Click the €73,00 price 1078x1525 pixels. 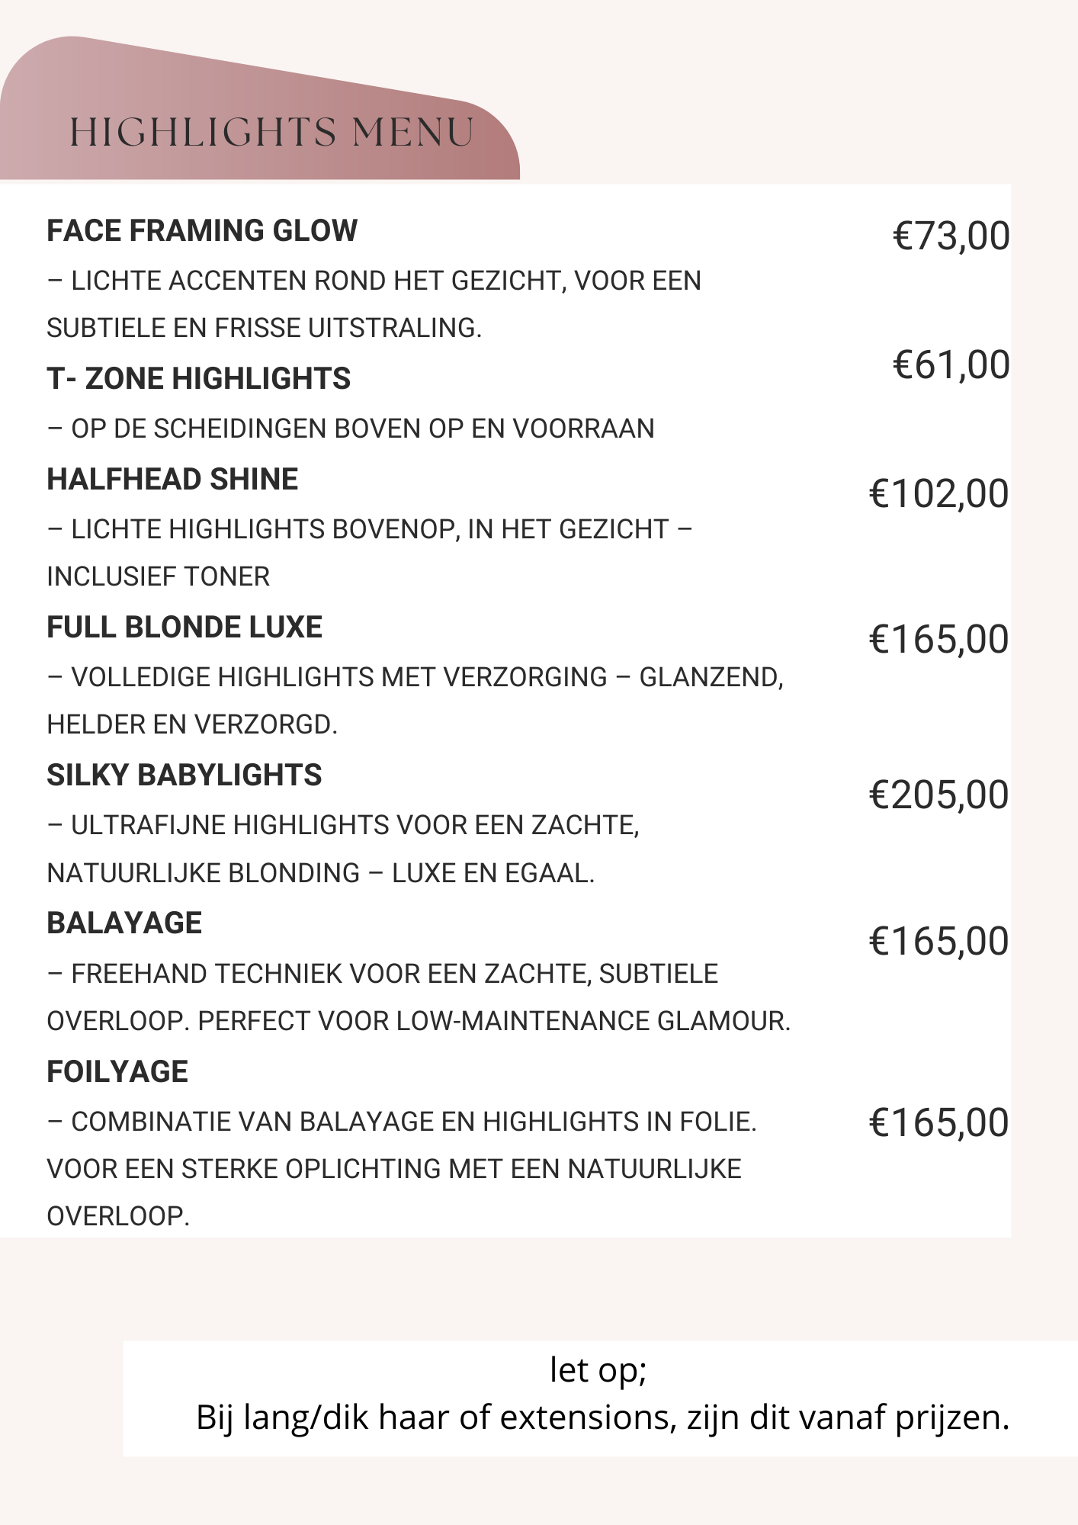pos(951,236)
